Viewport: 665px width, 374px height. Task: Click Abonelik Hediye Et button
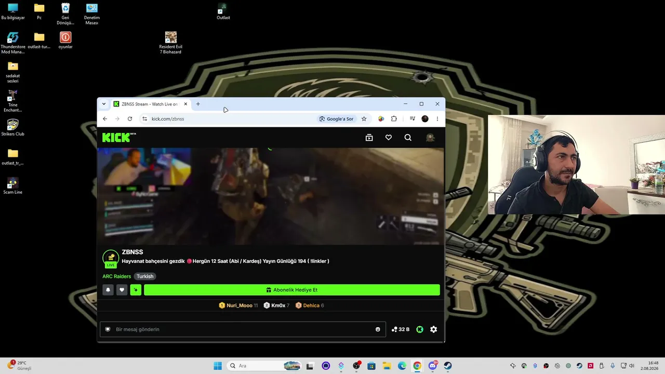(292, 290)
